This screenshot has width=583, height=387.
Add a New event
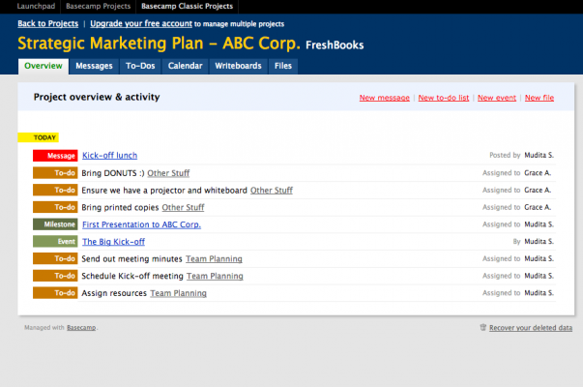pyautogui.click(x=497, y=98)
